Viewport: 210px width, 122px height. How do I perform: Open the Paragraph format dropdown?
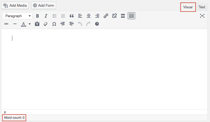(x=18, y=16)
